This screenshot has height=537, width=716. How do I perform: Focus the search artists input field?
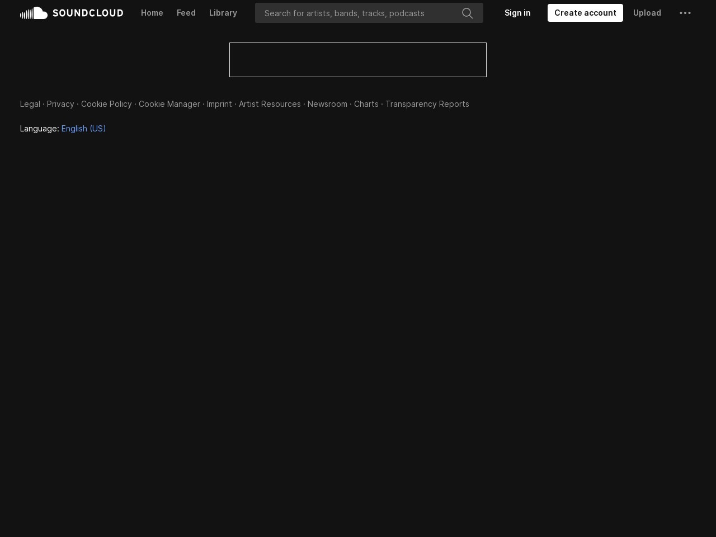coord(358,13)
